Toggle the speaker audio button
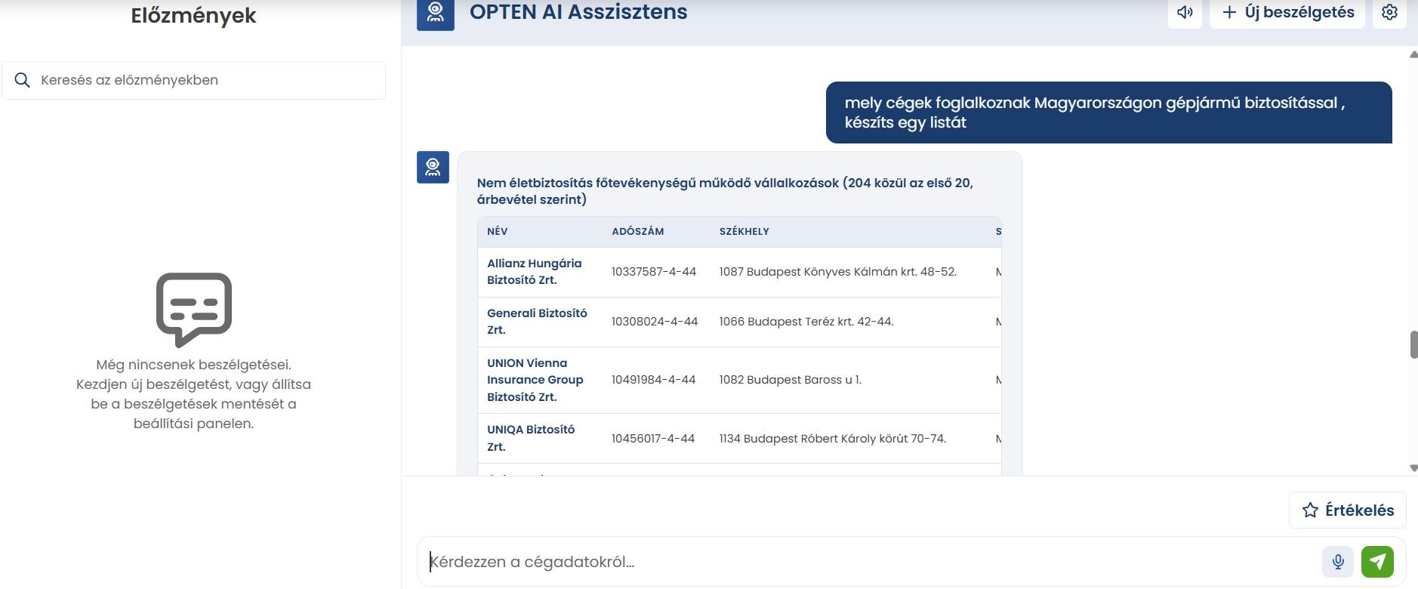 pos(1185,13)
